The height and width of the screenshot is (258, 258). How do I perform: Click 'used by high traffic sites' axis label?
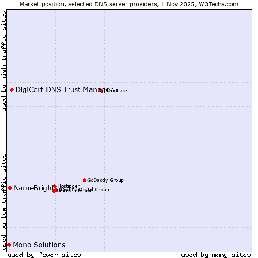click(x=4, y=61)
